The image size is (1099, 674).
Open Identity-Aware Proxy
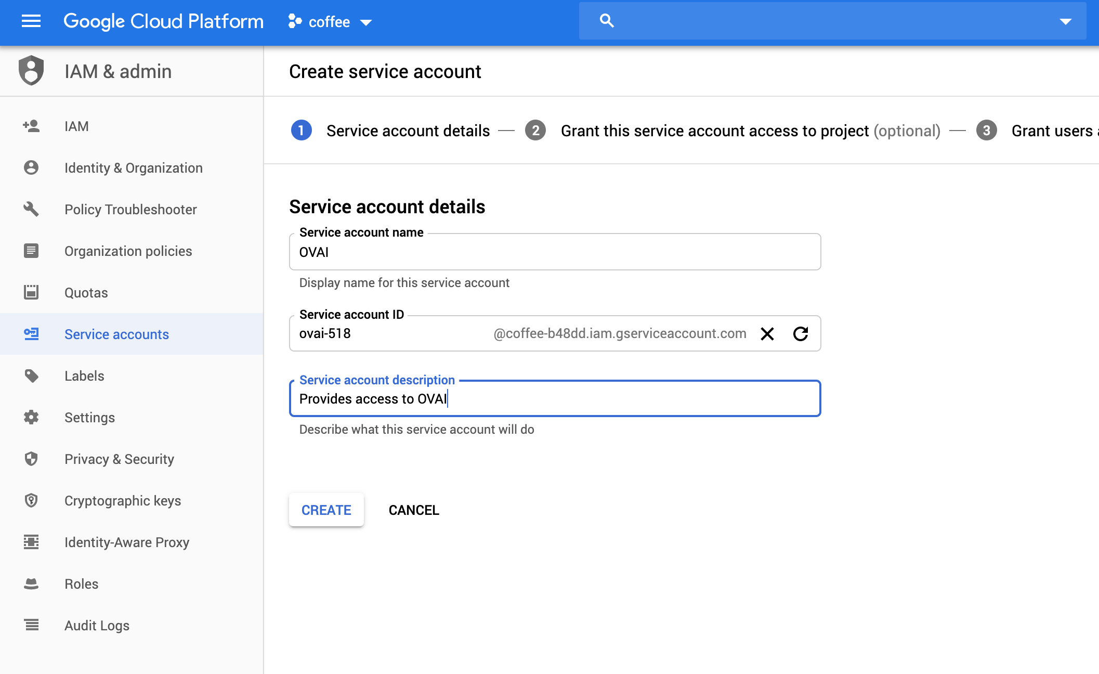tap(132, 542)
